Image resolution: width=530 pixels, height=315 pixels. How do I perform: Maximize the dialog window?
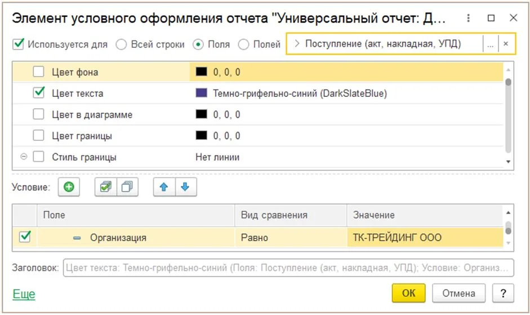(491, 18)
